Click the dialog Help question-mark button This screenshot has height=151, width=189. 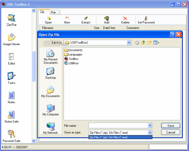point(173,34)
